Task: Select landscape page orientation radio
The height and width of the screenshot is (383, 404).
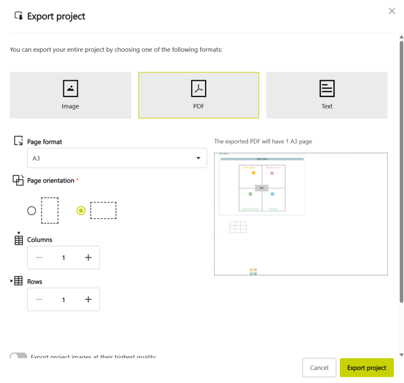Action: pos(81,210)
